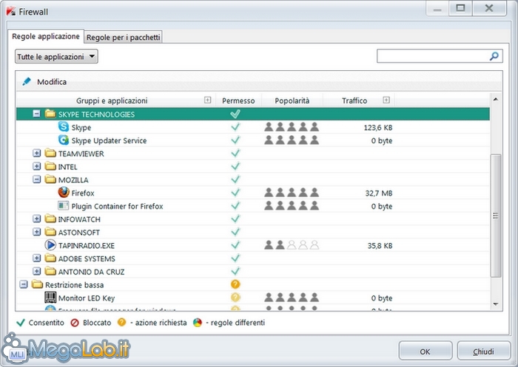Click the Kaspersky Firewall title bar icon
The height and width of the screenshot is (367, 518).
pyautogui.click(x=11, y=11)
